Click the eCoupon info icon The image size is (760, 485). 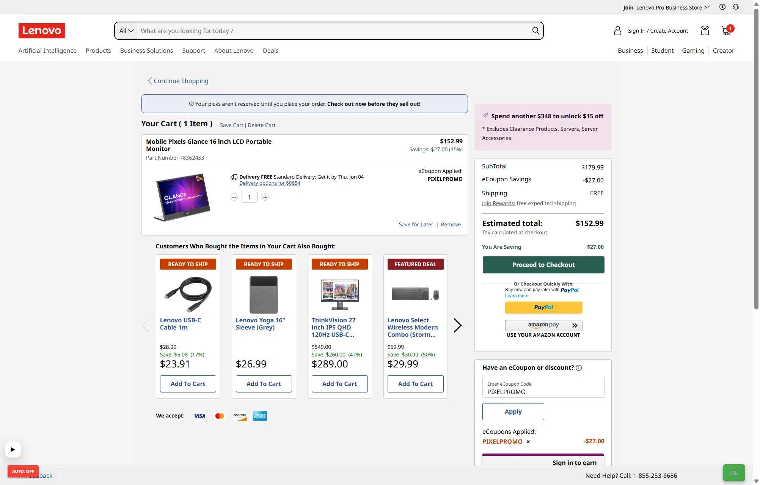579,368
